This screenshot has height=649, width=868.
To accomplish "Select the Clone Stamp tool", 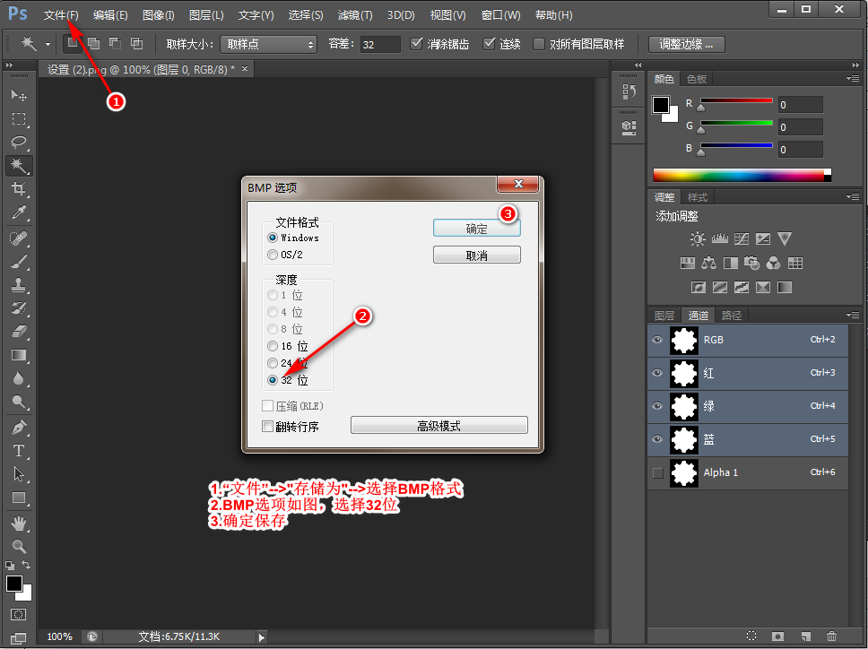I will coord(19,285).
